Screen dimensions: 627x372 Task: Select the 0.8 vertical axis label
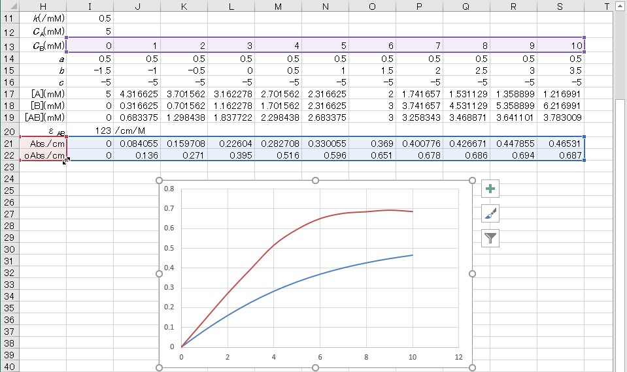click(170, 189)
